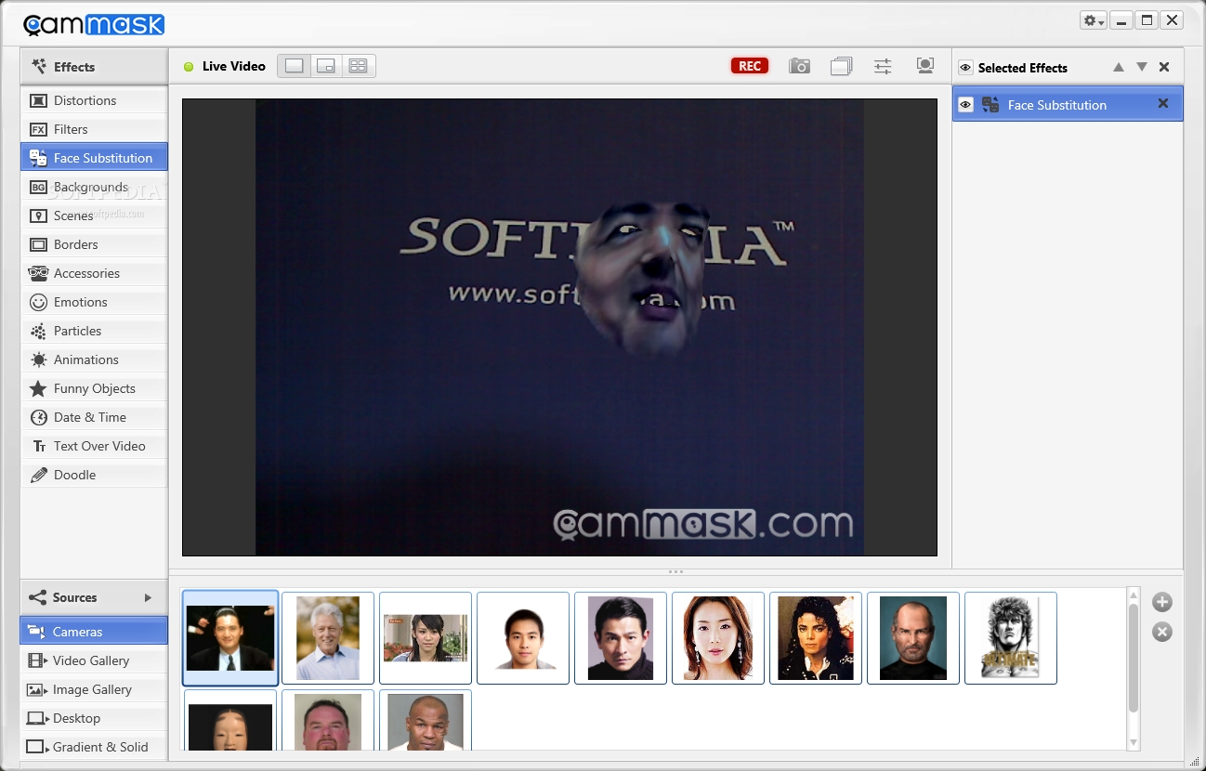The image size is (1206, 771).
Task: Switch to grid view layout
Action: point(358,66)
